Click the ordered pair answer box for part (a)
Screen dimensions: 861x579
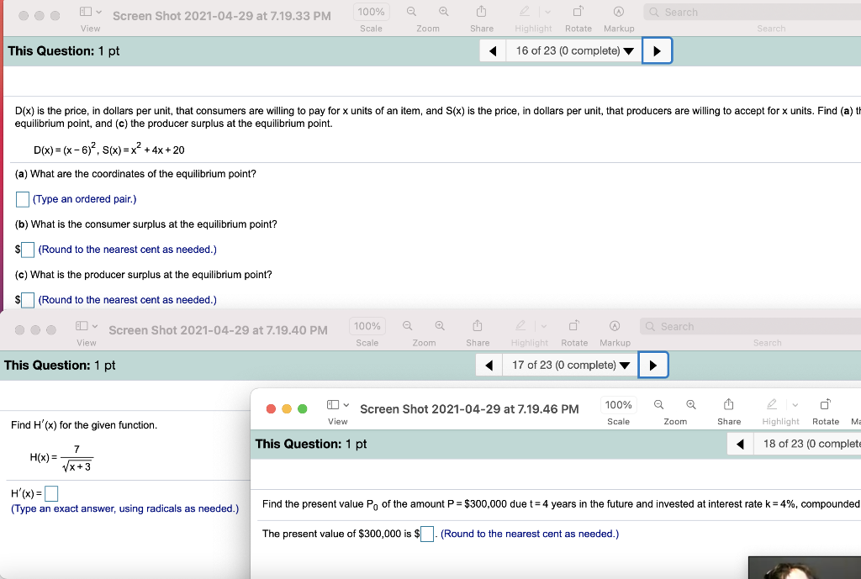[x=22, y=199]
